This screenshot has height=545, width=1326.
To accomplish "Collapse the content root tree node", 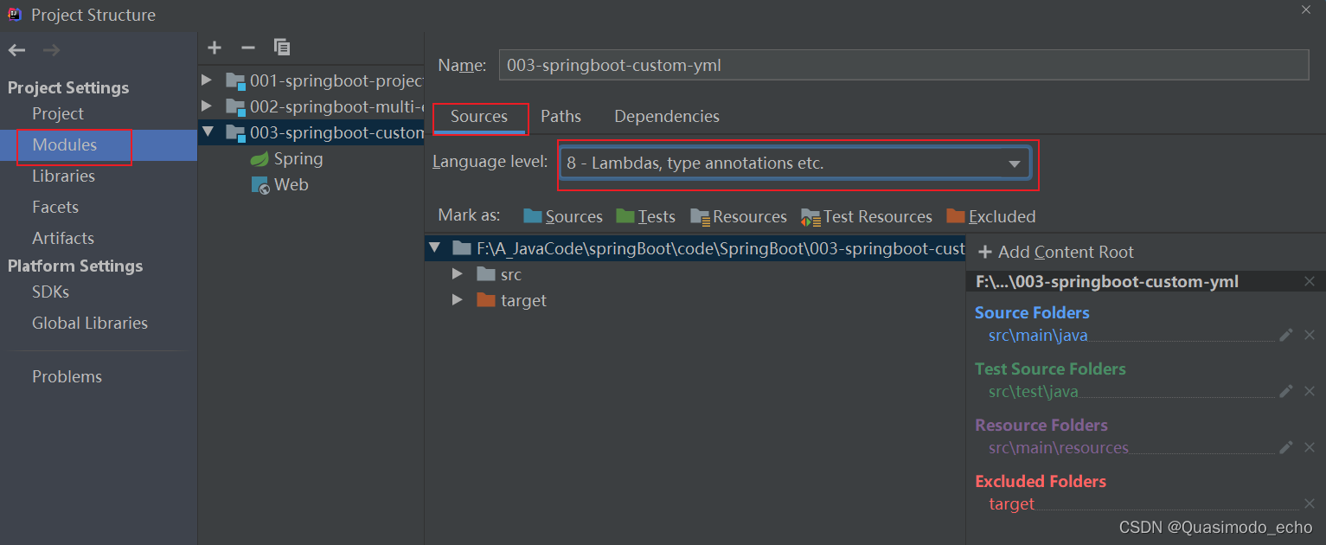I will [x=434, y=249].
